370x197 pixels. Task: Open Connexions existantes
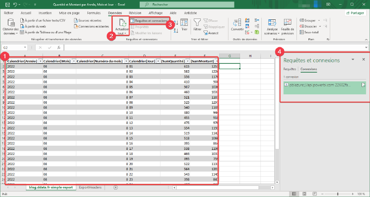click(91, 26)
